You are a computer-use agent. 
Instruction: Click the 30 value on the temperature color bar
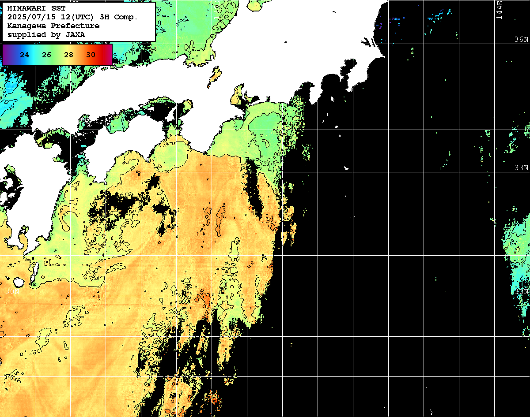point(91,55)
